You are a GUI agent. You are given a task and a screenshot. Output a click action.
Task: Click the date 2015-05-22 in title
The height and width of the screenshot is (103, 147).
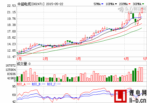click(55, 4)
